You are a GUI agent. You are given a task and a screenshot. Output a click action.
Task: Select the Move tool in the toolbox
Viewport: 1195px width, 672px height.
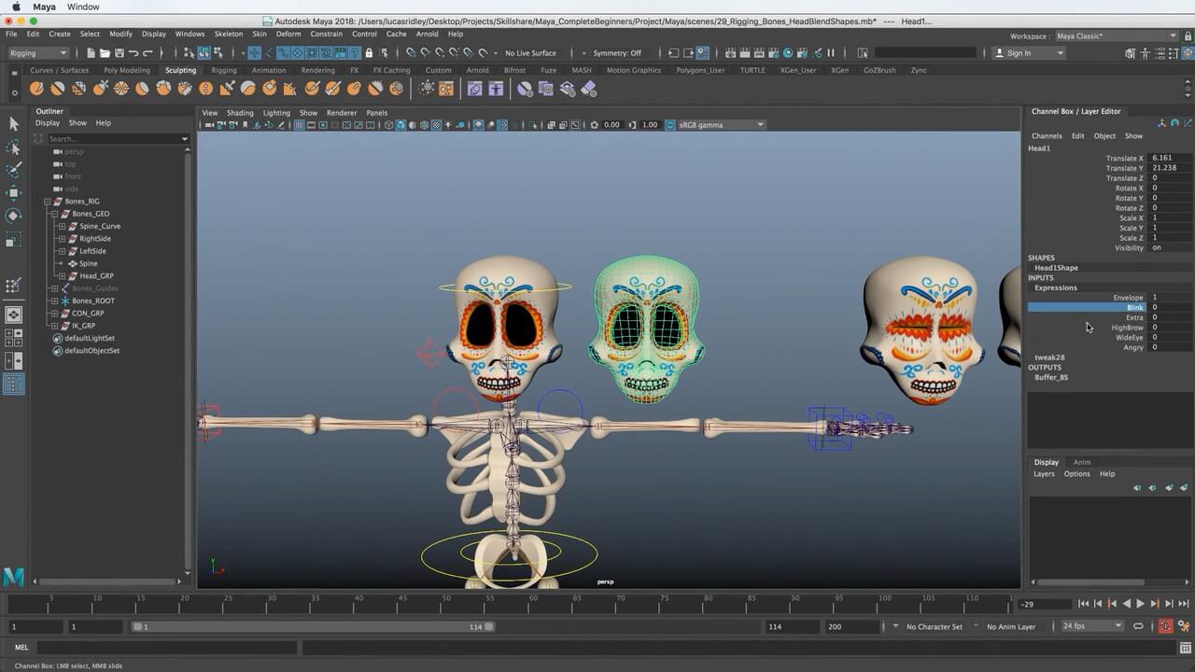pyautogui.click(x=13, y=193)
